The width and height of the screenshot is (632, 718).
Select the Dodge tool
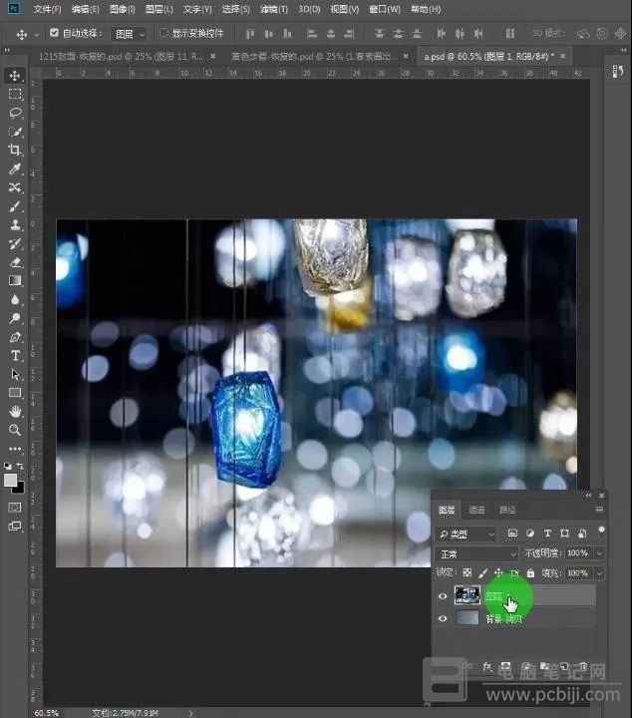tap(15, 318)
